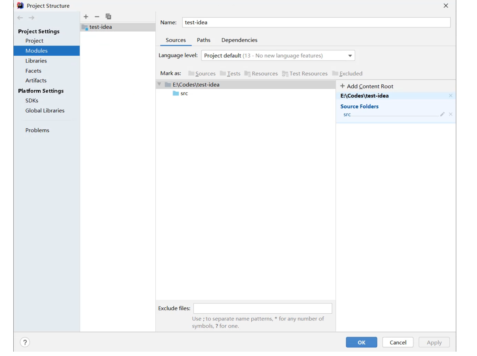Mark folder as Sources
This screenshot has width=477, height=356.
point(202,74)
